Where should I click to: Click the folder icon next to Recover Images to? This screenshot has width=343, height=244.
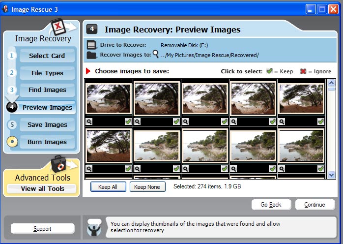coord(92,55)
